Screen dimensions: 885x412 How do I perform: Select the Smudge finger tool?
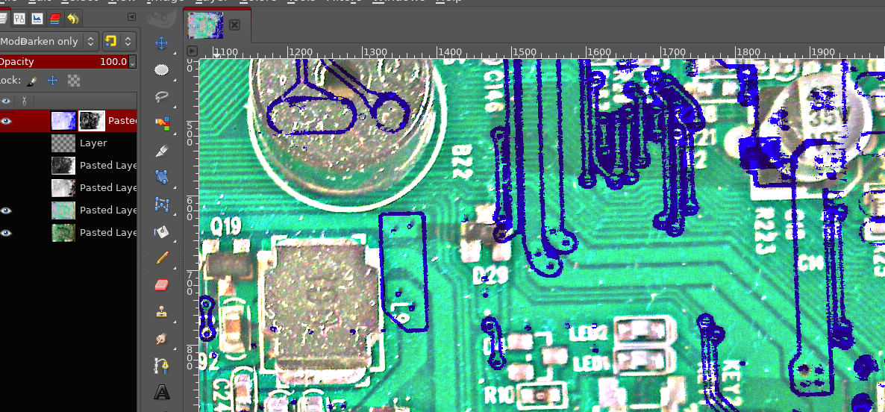coord(162,339)
